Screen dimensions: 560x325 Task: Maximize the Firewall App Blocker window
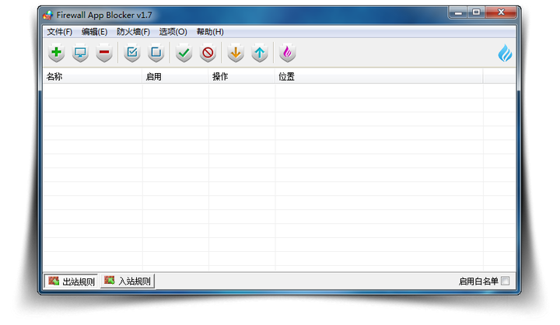tap(476, 13)
